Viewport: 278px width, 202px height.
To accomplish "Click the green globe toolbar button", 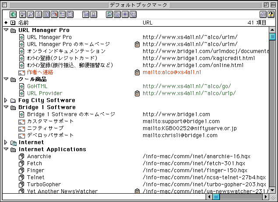I will click(13, 14).
